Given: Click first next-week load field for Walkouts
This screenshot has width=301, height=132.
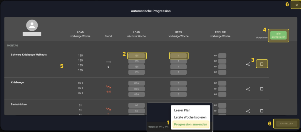Looking at the screenshot, I should tap(137, 56).
